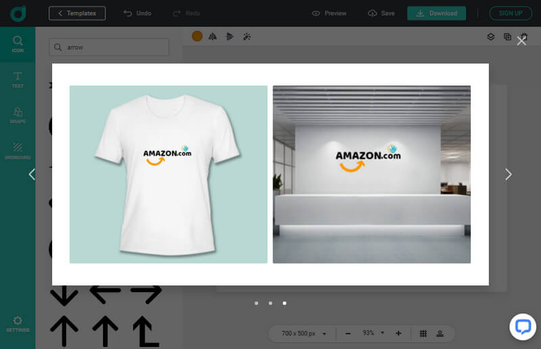Flip the icon horizontally

point(212,37)
